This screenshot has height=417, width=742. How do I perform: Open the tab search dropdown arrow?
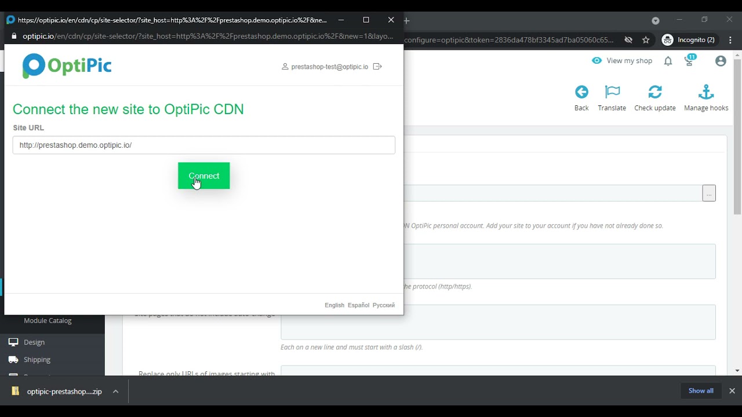pyautogui.click(x=656, y=20)
